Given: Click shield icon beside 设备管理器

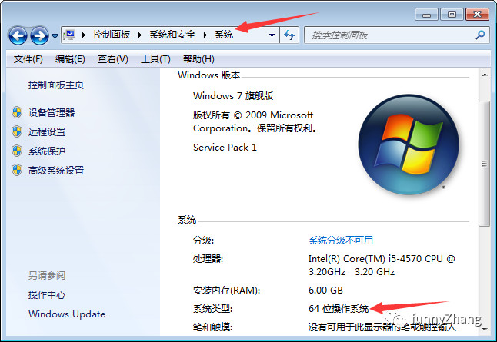Looking at the screenshot, I should tap(17, 112).
